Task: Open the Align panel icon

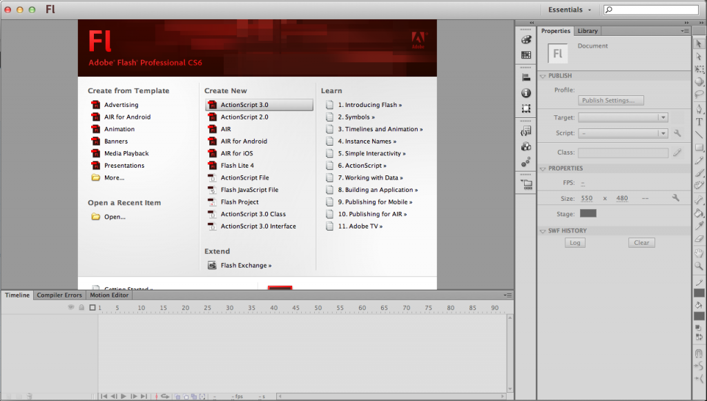Action: click(525, 77)
